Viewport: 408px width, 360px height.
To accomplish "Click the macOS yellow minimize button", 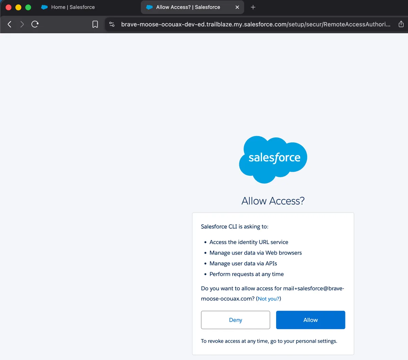I will click(18, 7).
